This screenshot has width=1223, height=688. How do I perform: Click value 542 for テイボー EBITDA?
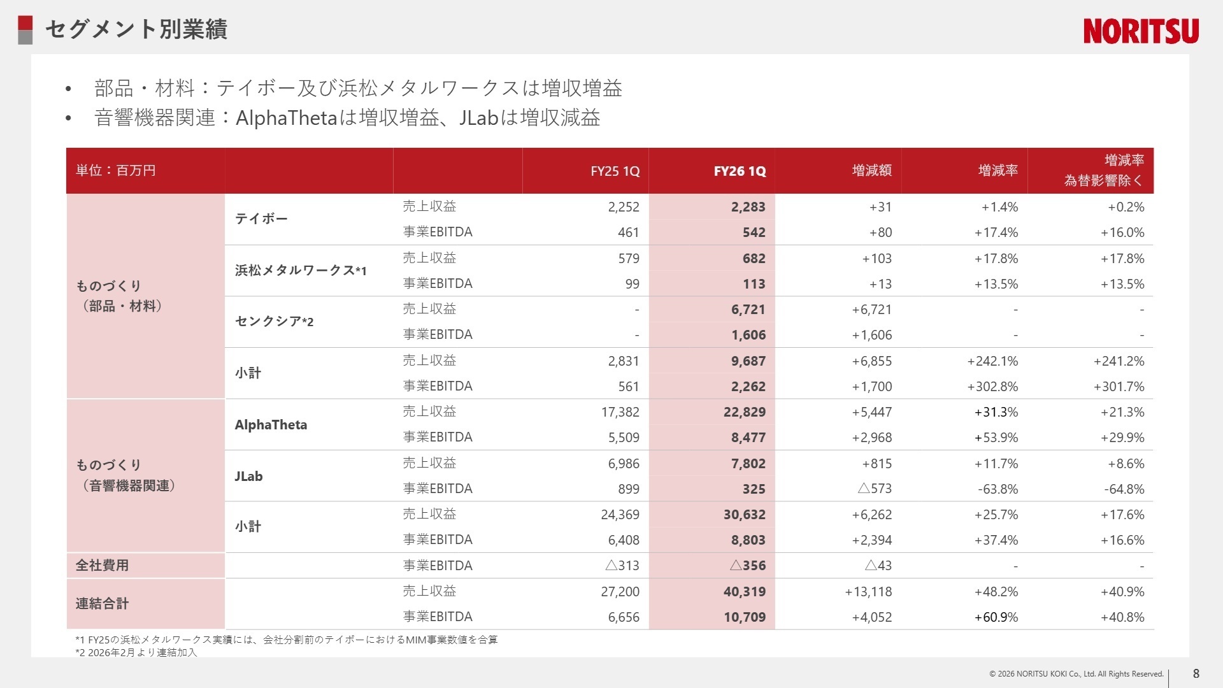754,233
